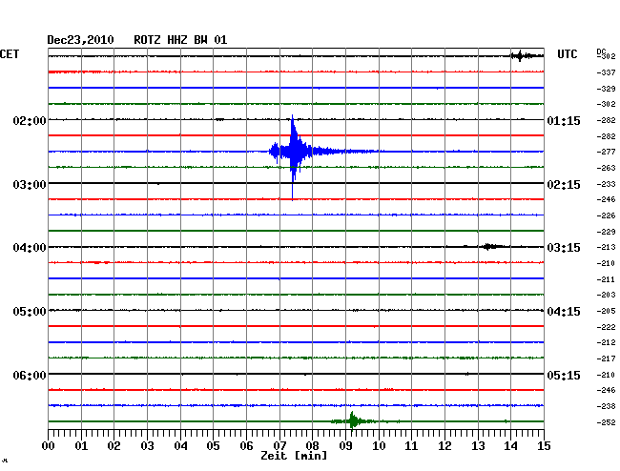The image size is (620, 471).
Task: Select DC offset value -212
Action: [x=606, y=342]
